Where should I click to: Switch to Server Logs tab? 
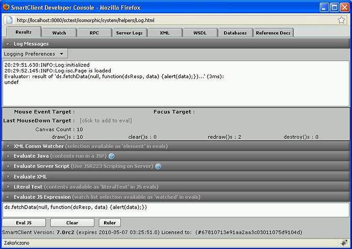pyautogui.click(x=129, y=33)
